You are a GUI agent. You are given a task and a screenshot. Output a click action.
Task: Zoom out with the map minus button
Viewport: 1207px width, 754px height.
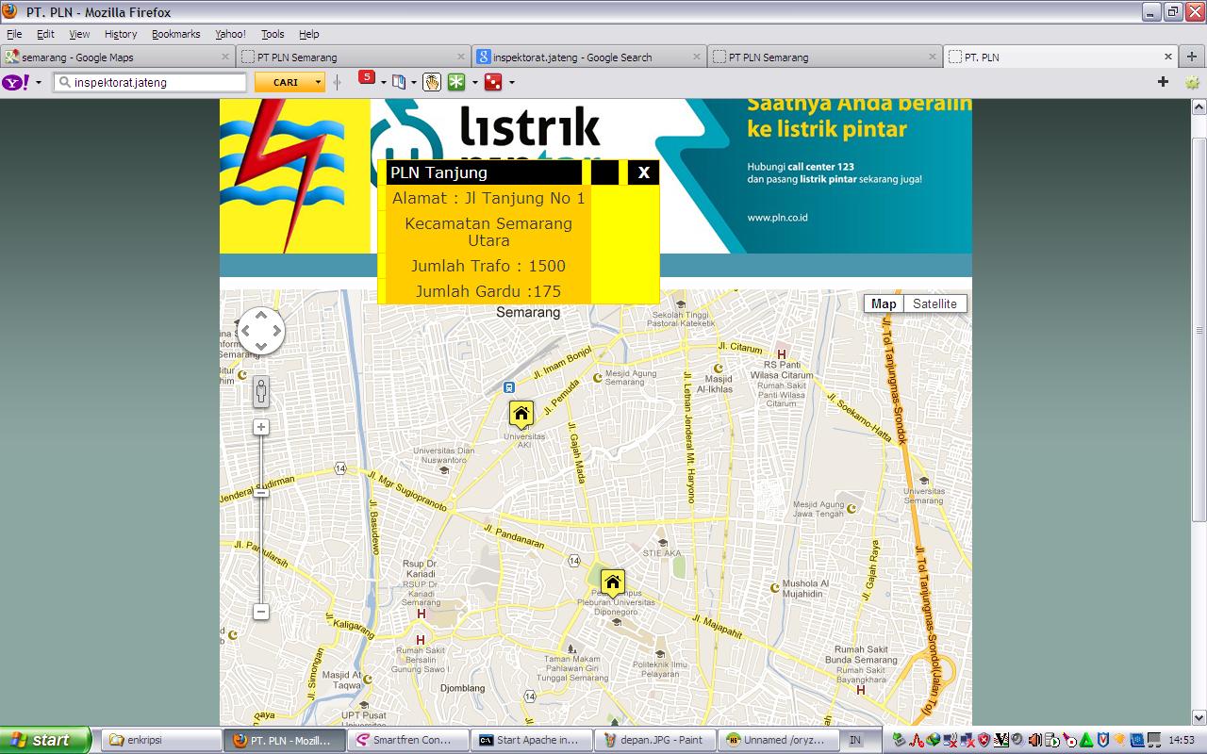[x=261, y=612]
